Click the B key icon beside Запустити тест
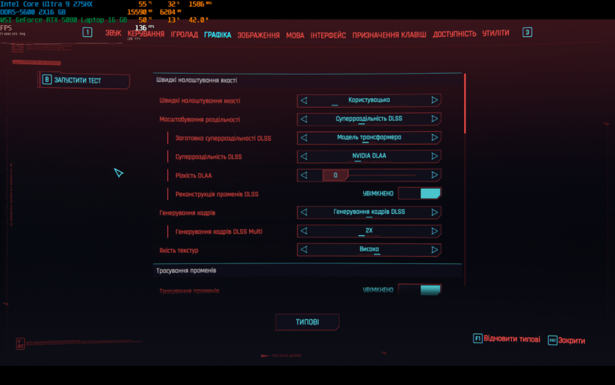This screenshot has width=615, height=385. (46, 80)
